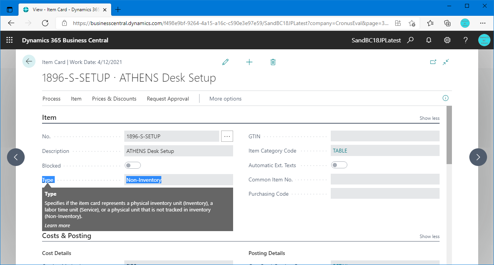Enable Automatic Ext. Texts
The height and width of the screenshot is (265, 494).
click(339, 164)
